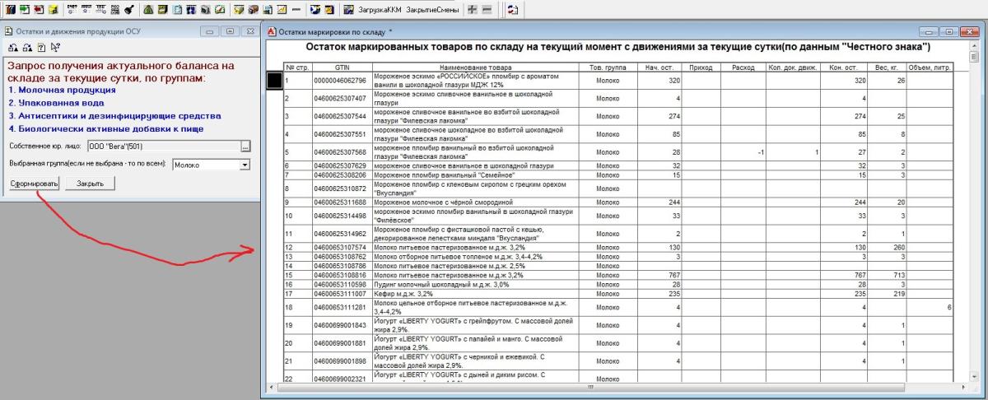
Task: Click the question mark help icon in the form toolbar
Action: tap(41, 47)
